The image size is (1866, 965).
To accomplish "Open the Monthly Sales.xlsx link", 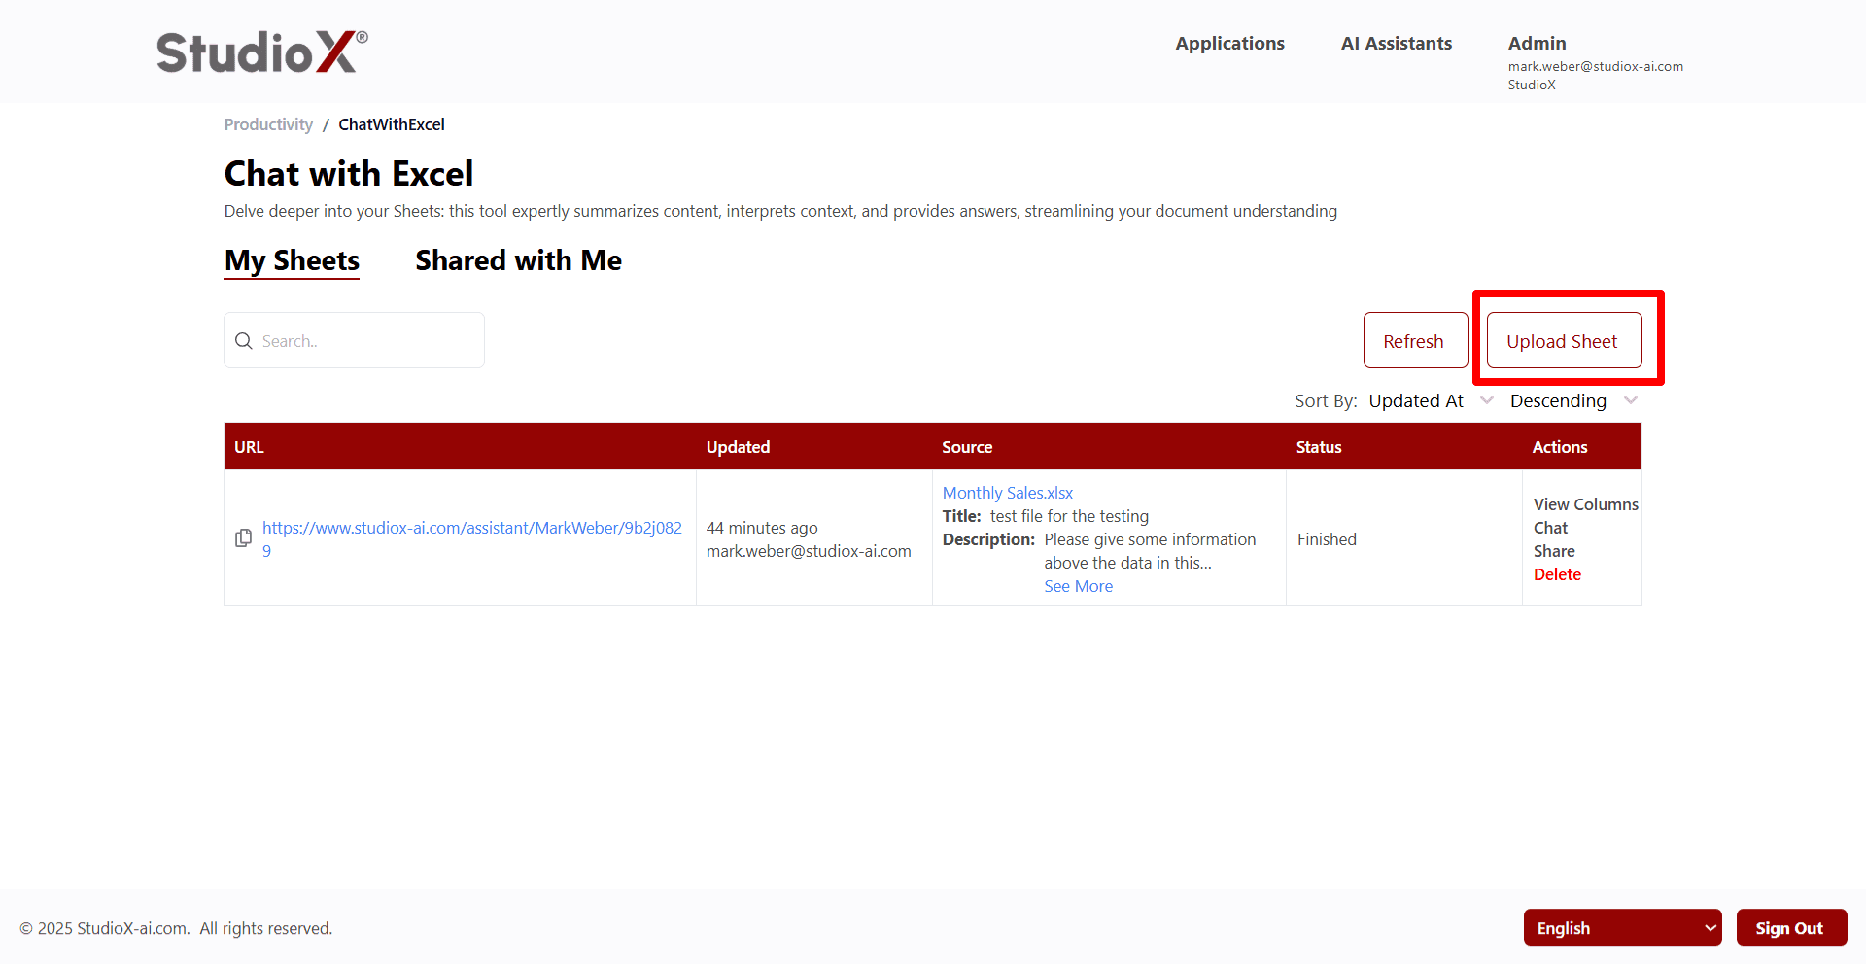I will click(1007, 493).
